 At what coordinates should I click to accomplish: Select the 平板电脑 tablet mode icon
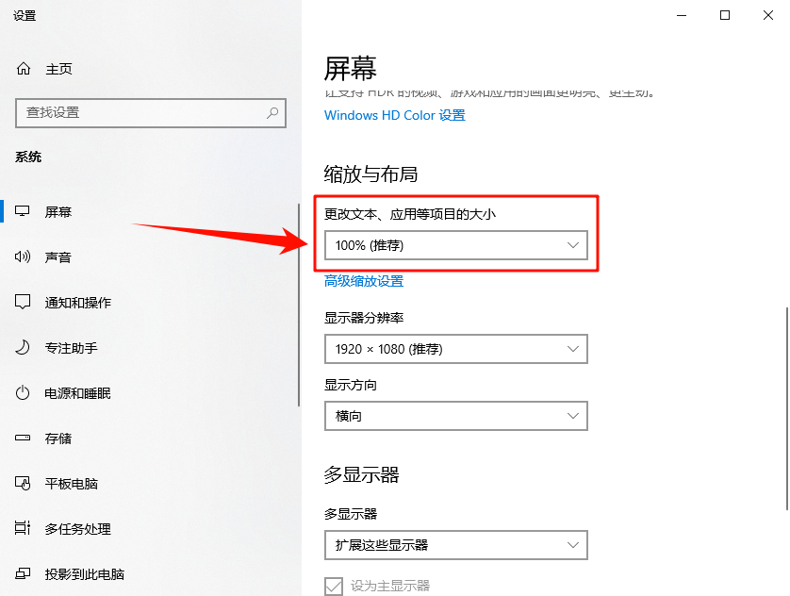(22, 483)
